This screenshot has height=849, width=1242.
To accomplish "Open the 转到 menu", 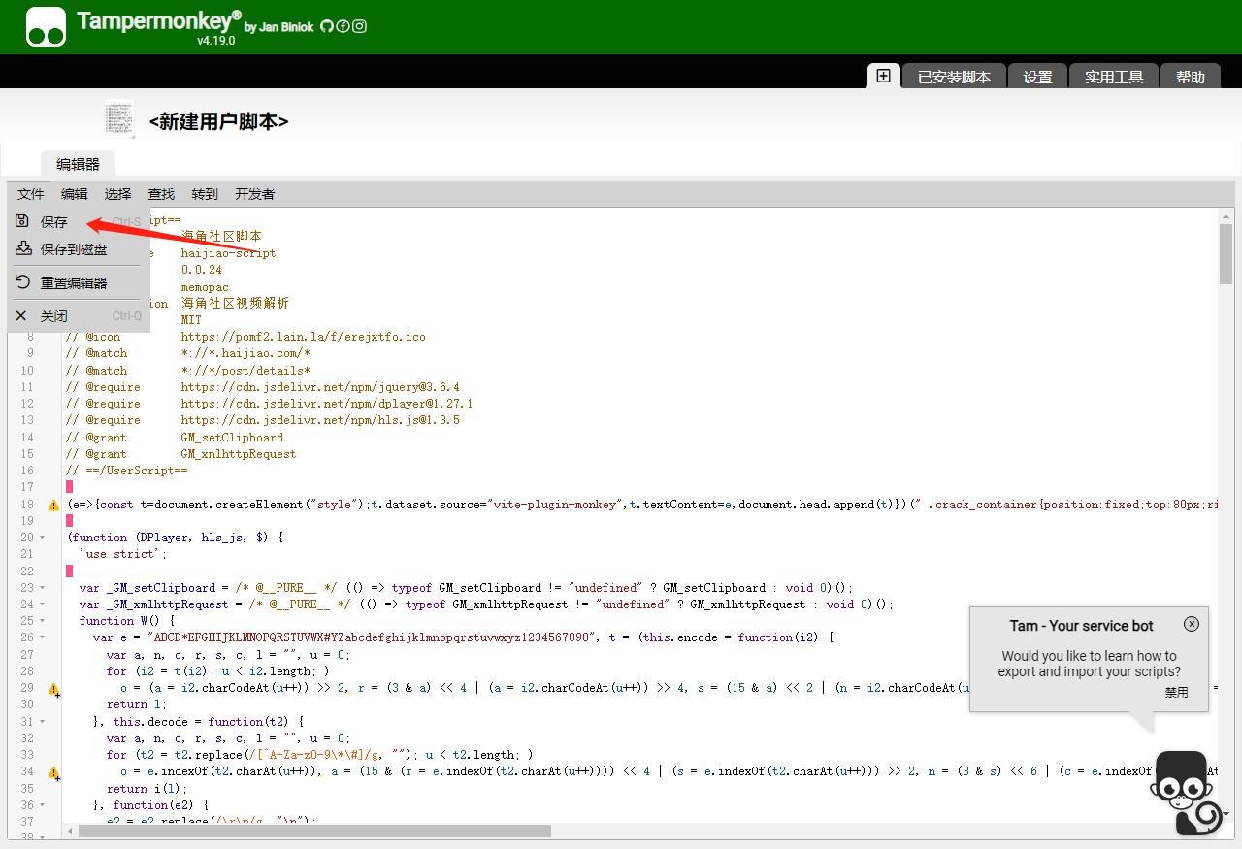I will tap(205, 194).
